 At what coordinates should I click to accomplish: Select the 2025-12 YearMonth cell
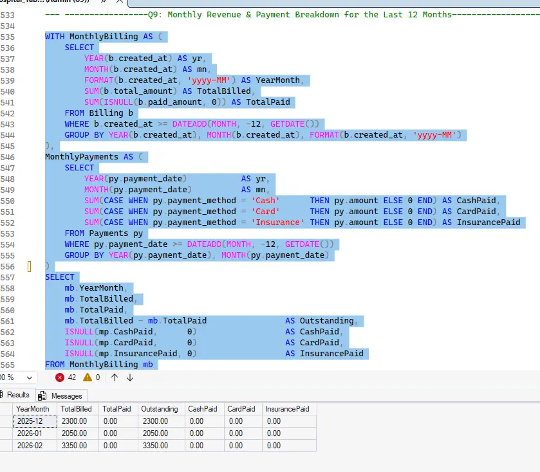tap(35, 421)
